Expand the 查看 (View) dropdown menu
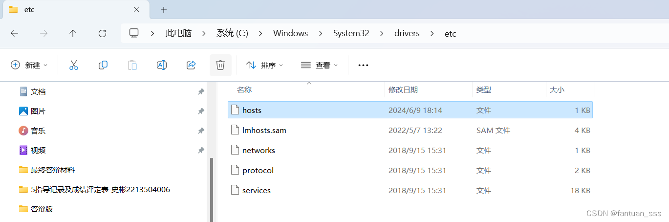The image size is (669, 222). tap(320, 65)
